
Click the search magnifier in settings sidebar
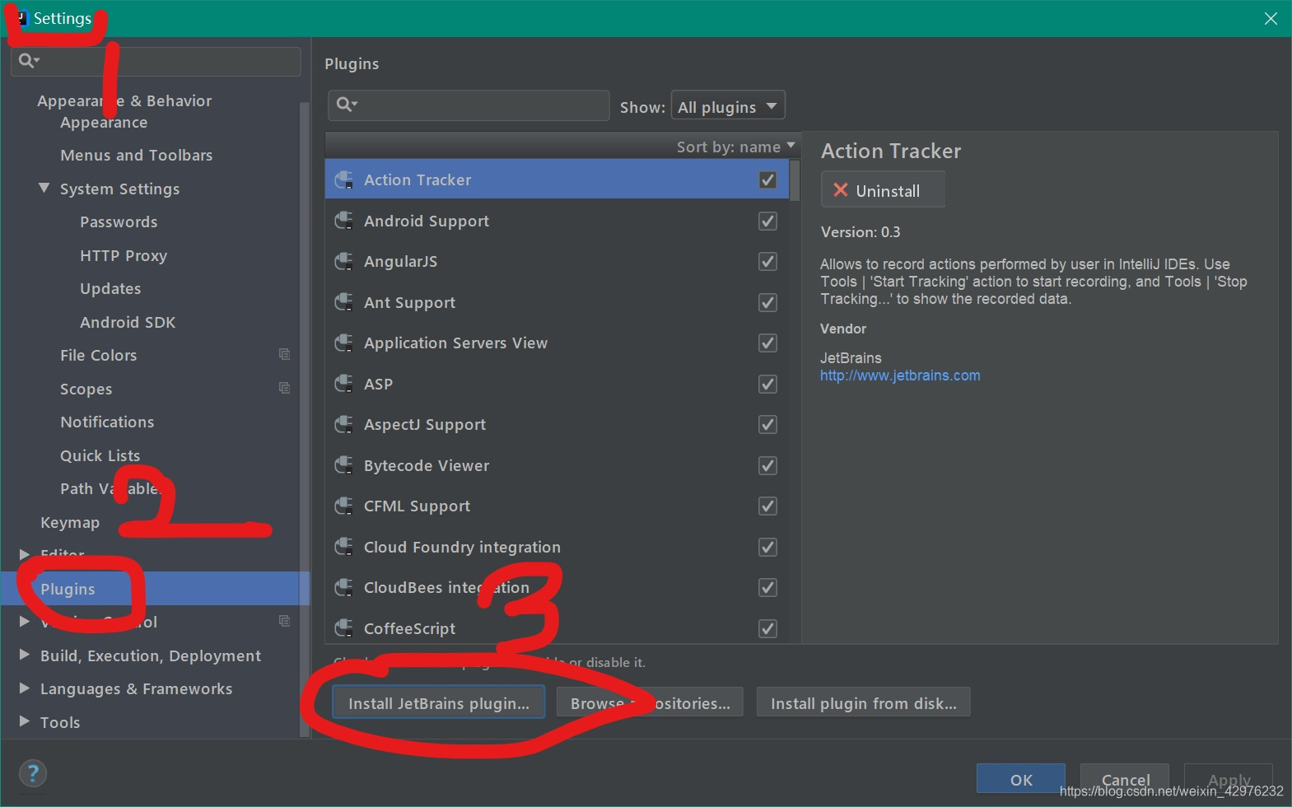click(x=29, y=60)
